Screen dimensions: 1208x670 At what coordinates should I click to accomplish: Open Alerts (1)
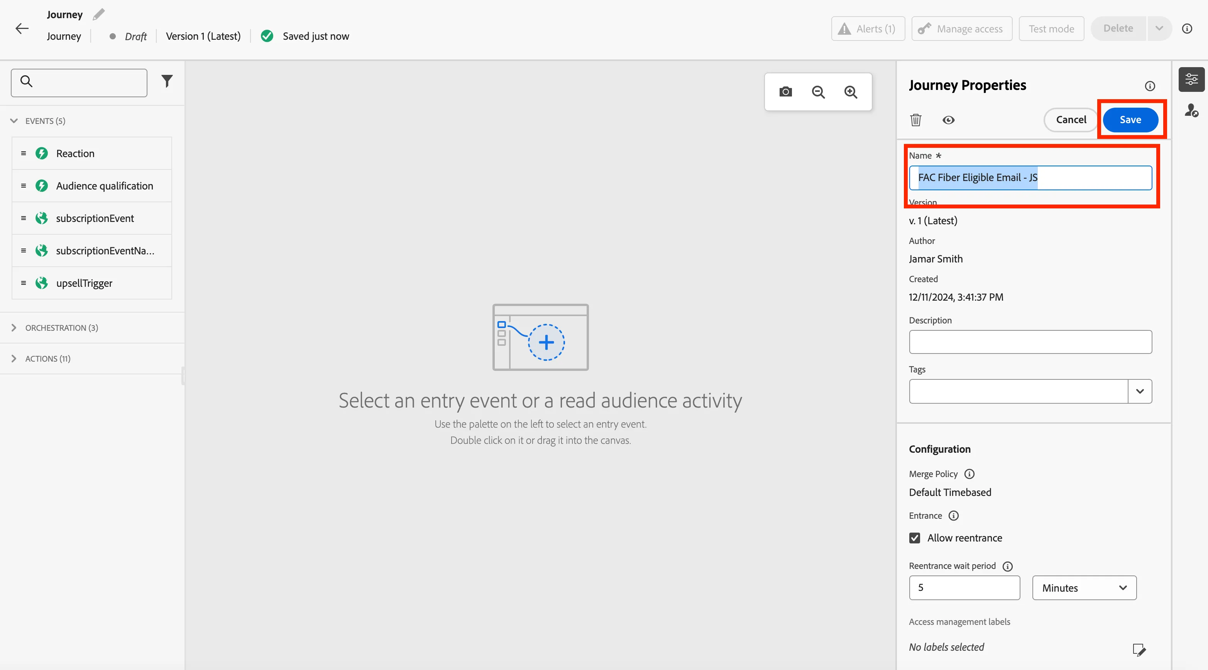pos(868,29)
